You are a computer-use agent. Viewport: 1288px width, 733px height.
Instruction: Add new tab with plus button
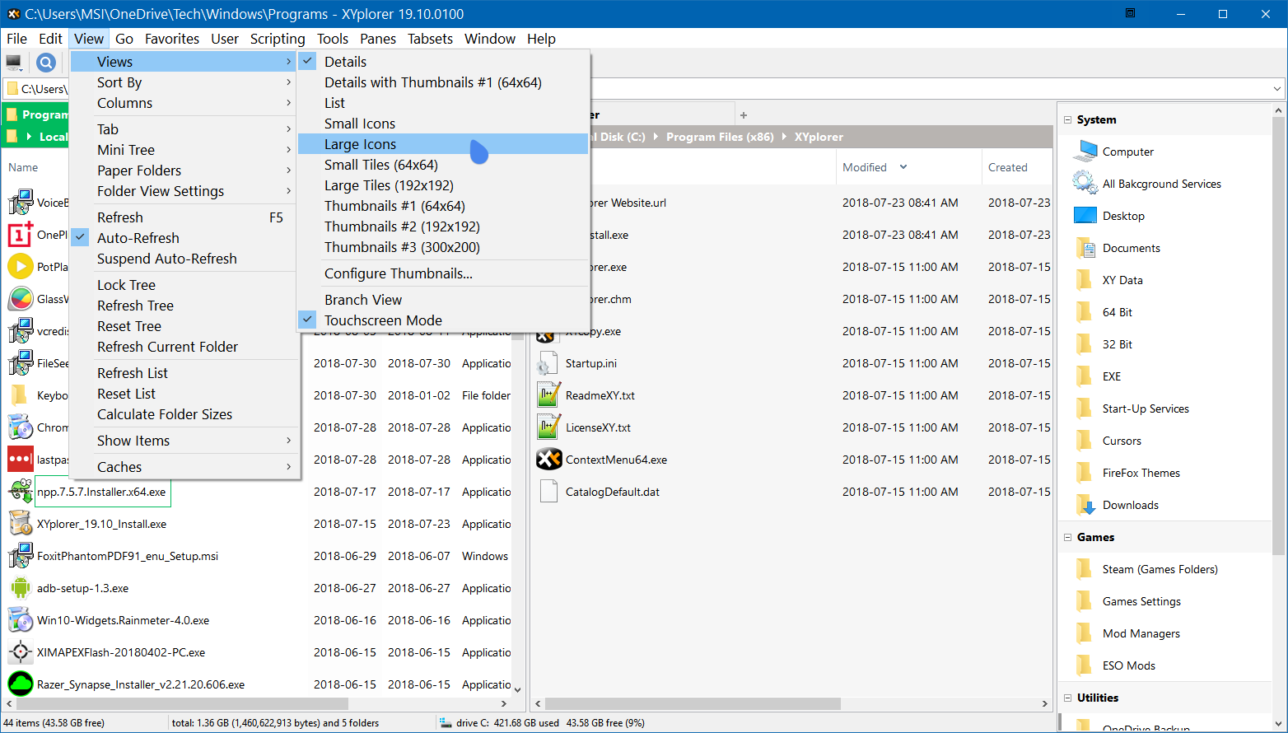point(744,115)
